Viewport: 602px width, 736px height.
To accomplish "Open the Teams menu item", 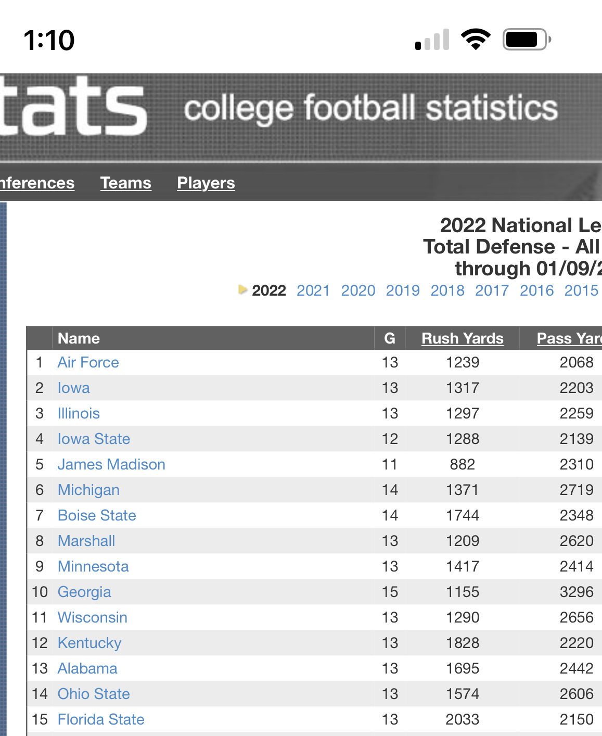I will pyautogui.click(x=126, y=183).
